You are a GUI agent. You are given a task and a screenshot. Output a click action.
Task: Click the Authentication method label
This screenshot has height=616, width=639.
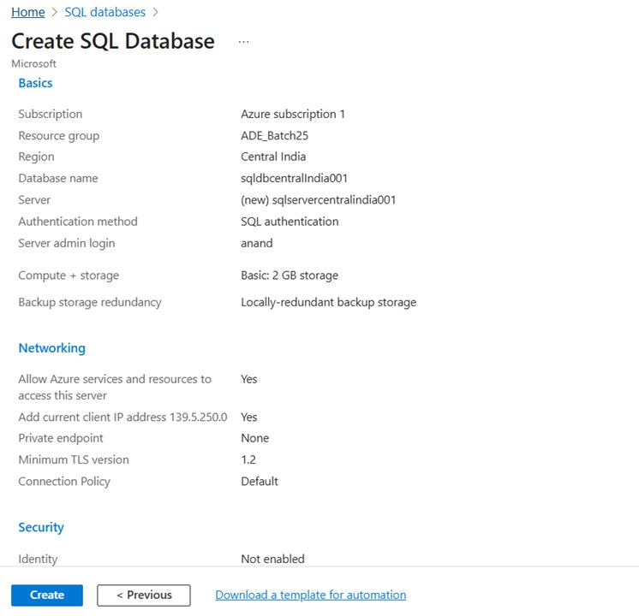pyautogui.click(x=78, y=222)
